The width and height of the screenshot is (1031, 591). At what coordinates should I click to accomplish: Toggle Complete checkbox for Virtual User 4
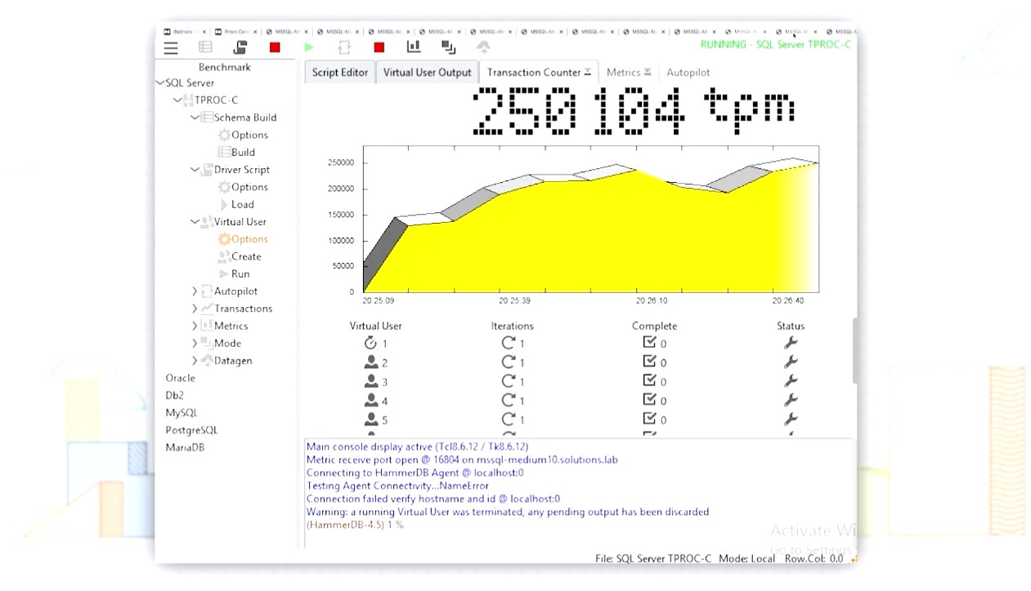tap(650, 400)
